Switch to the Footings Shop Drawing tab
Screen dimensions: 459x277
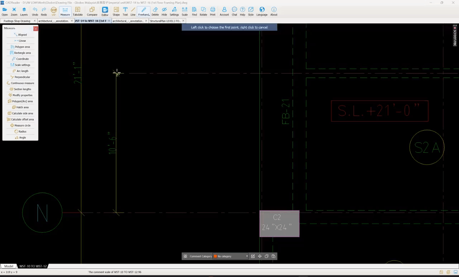(x=17, y=21)
